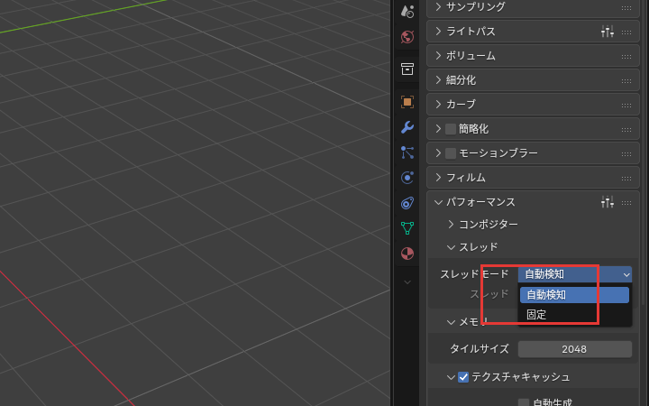Click the スレッドモード label text
This screenshot has width=649, height=406.
click(474, 274)
